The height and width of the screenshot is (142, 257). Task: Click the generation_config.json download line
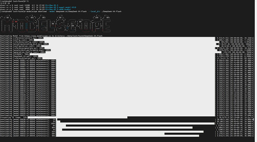127,52
